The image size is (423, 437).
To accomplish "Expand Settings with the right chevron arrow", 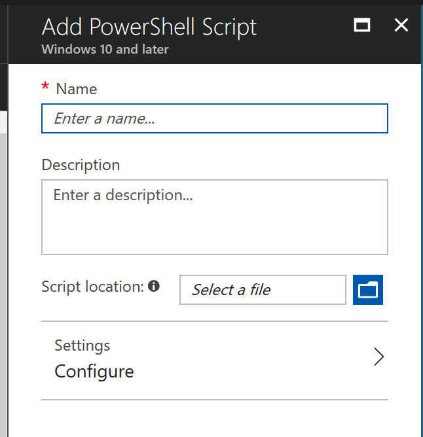I will coord(379,357).
